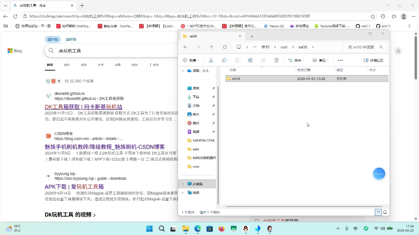Click the Rename icon in Explorer toolbar
This screenshot has height=235, width=419.
(250, 60)
